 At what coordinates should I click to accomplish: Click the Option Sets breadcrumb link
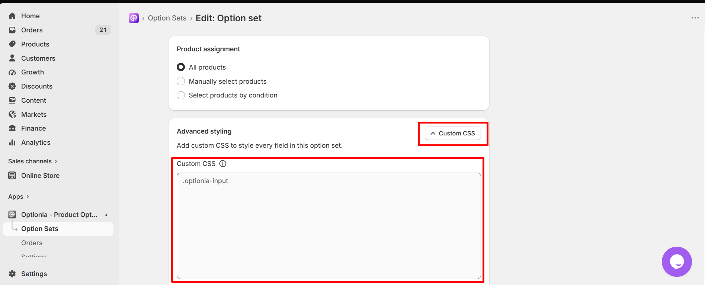167,18
